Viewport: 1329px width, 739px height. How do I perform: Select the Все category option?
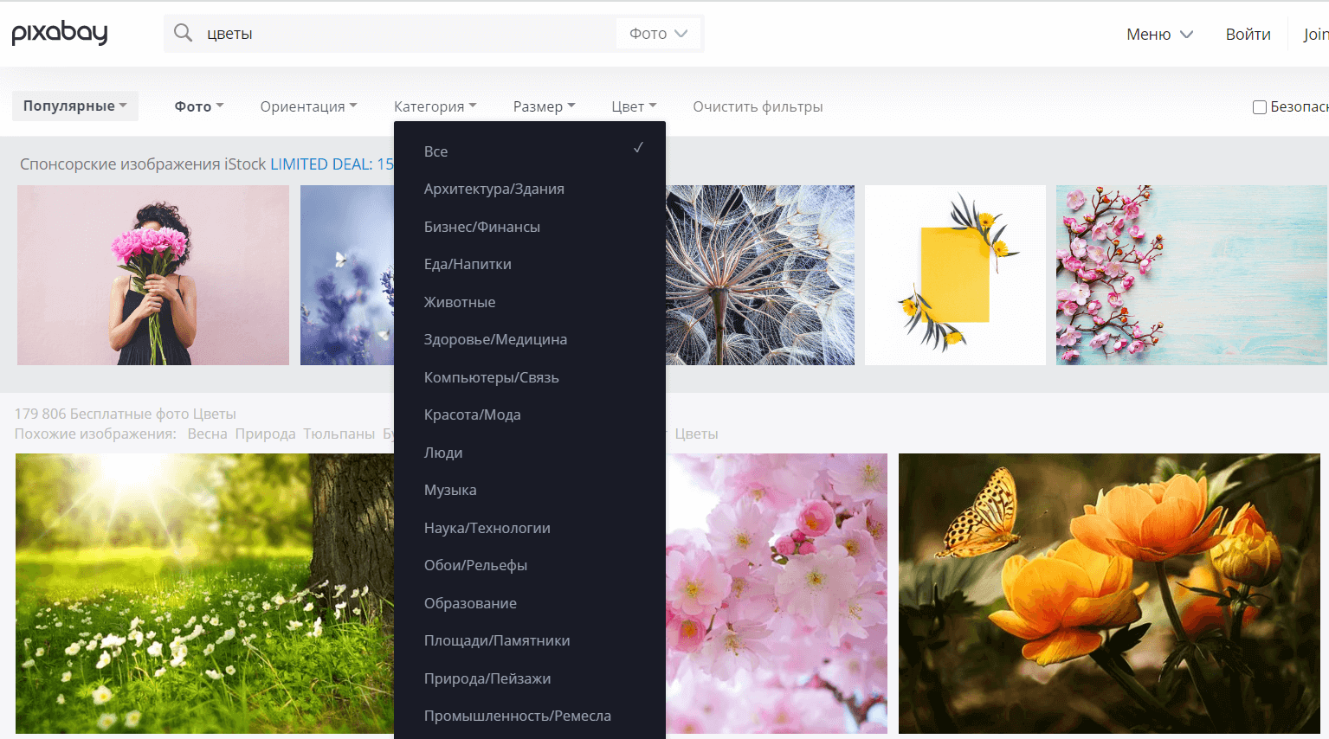(x=436, y=151)
